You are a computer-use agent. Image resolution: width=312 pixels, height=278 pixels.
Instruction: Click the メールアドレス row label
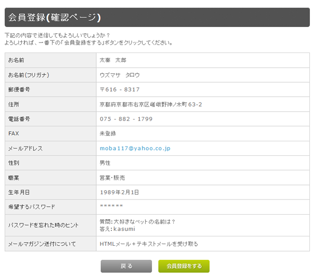coord(25,148)
